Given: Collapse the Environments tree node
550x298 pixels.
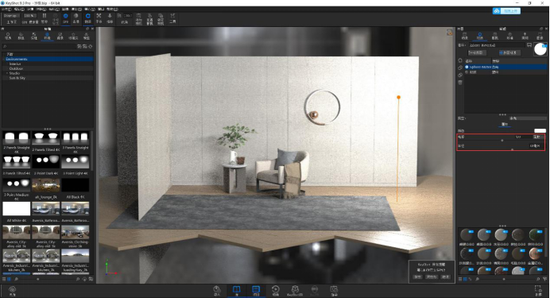Looking at the screenshot, I should (4, 60).
